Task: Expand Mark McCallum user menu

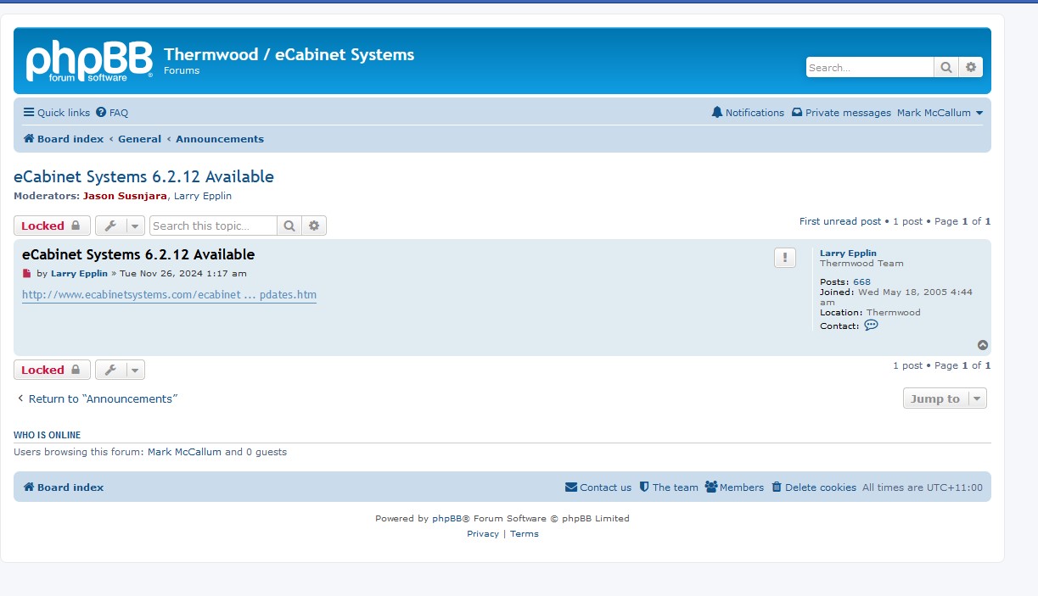Action: (940, 113)
